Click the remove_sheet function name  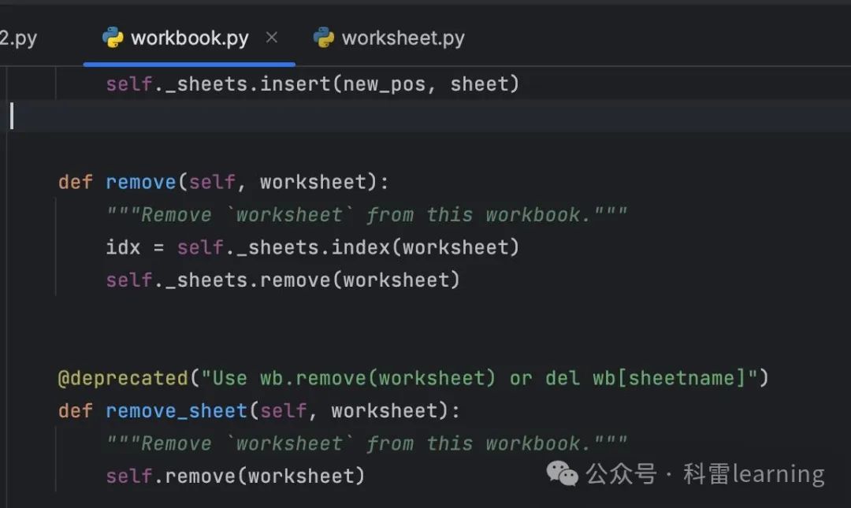177,411
